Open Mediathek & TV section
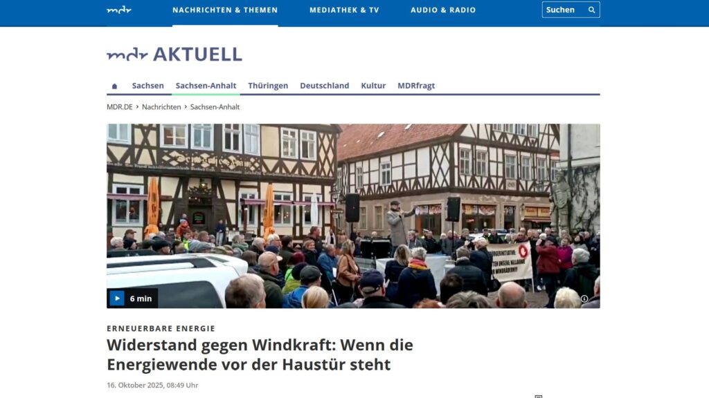This screenshot has height=398, width=709. 344,10
